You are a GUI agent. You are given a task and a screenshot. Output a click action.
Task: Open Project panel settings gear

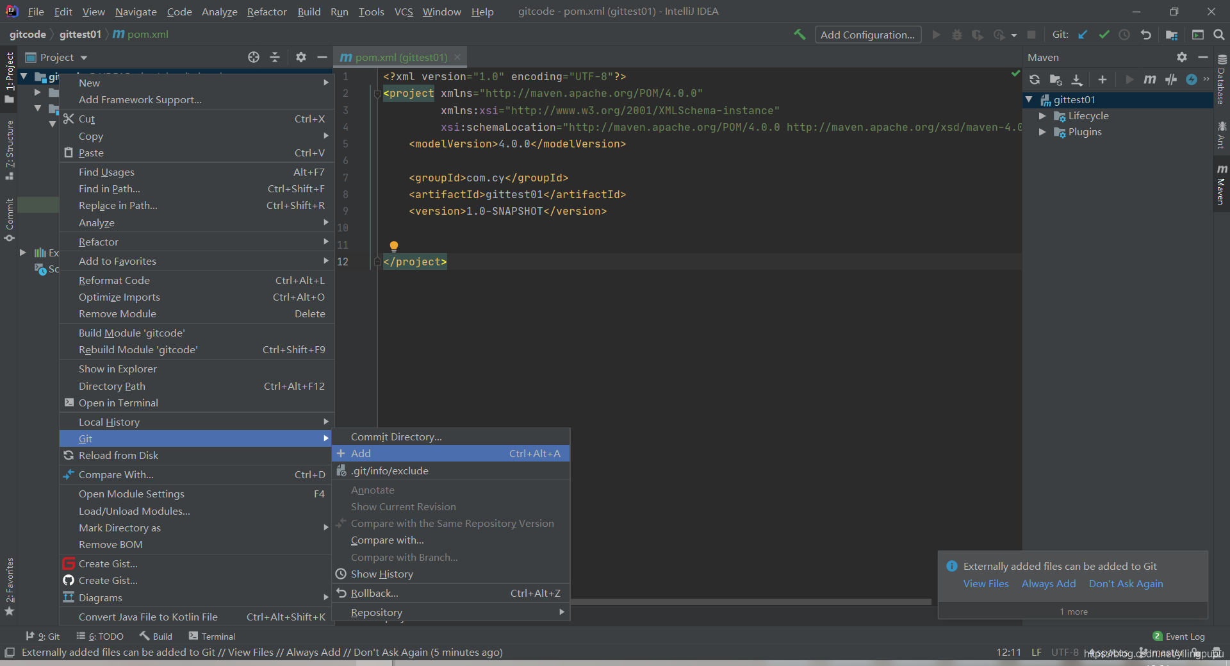click(301, 57)
